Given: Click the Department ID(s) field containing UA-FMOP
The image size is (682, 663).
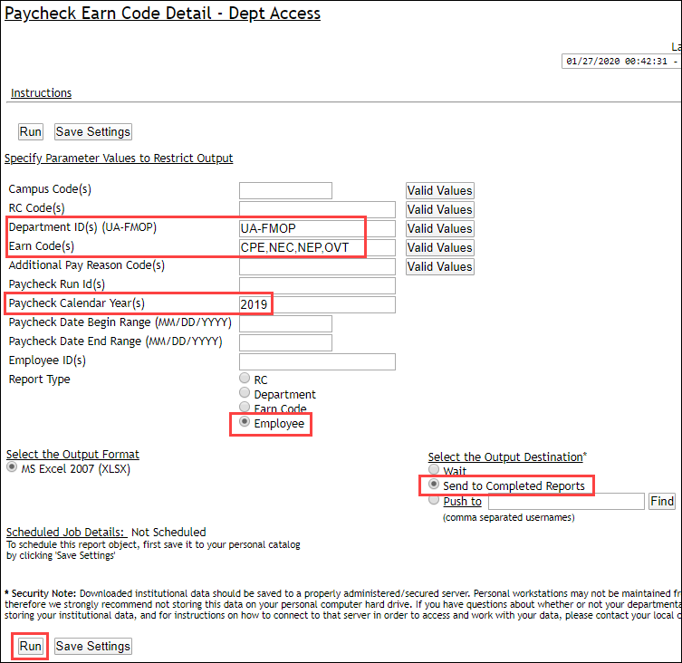Looking at the screenshot, I should click(317, 228).
